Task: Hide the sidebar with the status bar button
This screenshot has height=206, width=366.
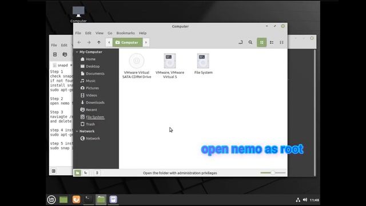Action: (x=97, y=173)
